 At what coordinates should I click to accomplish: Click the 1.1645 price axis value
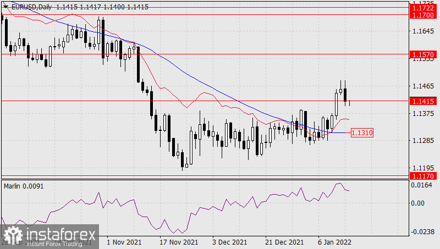click(x=423, y=31)
